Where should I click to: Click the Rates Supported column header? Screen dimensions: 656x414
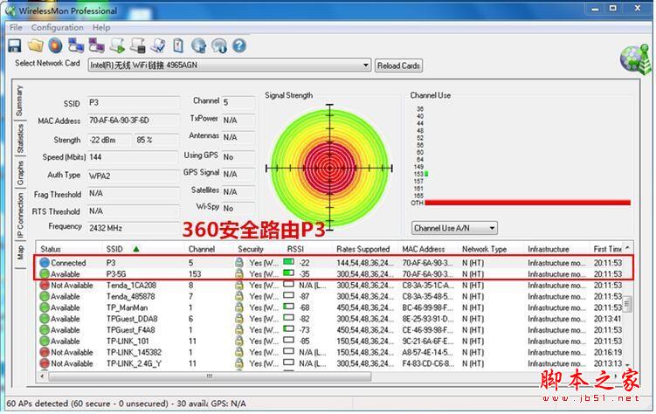pyautogui.click(x=363, y=249)
